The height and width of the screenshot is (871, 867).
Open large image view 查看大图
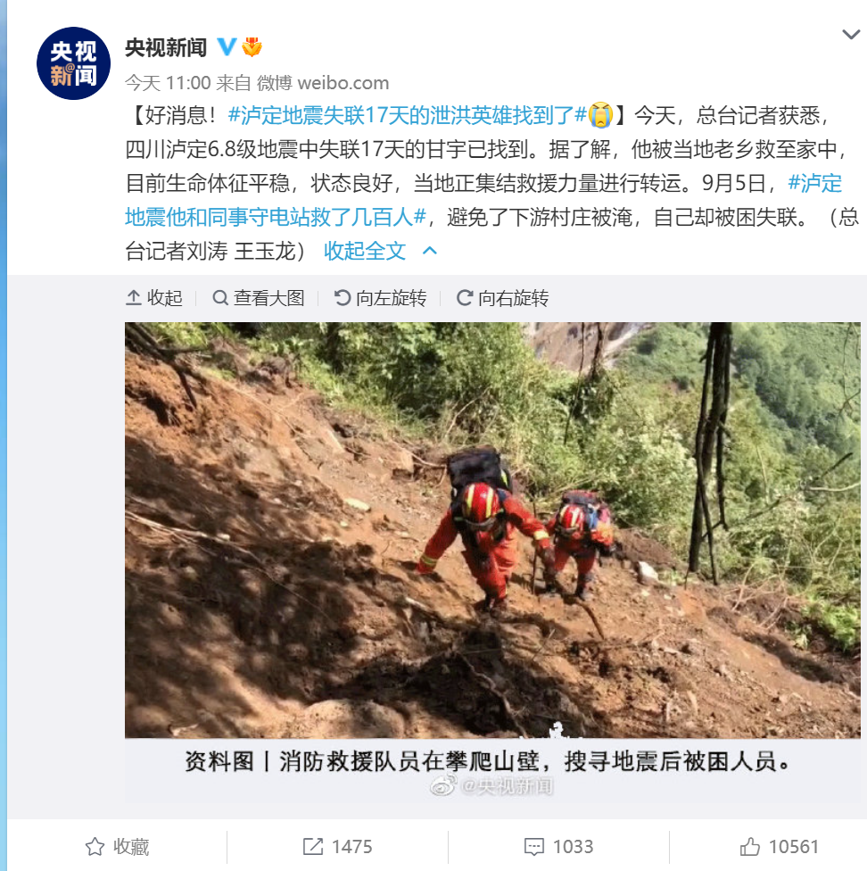[259, 298]
